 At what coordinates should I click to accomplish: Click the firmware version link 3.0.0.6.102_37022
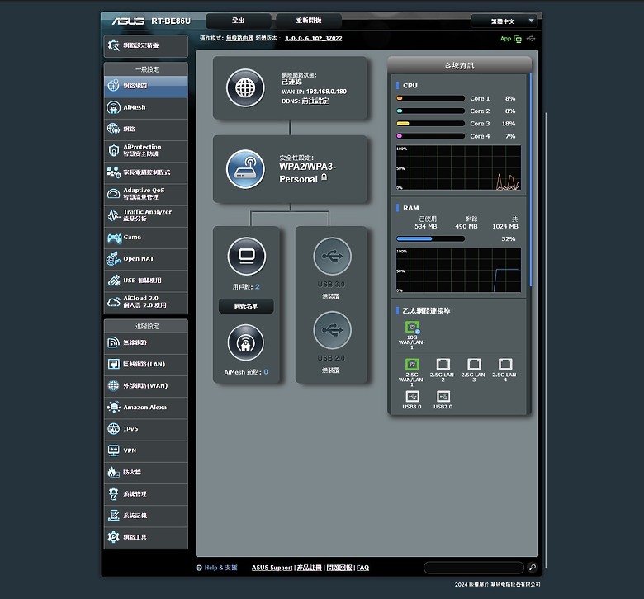314,39
